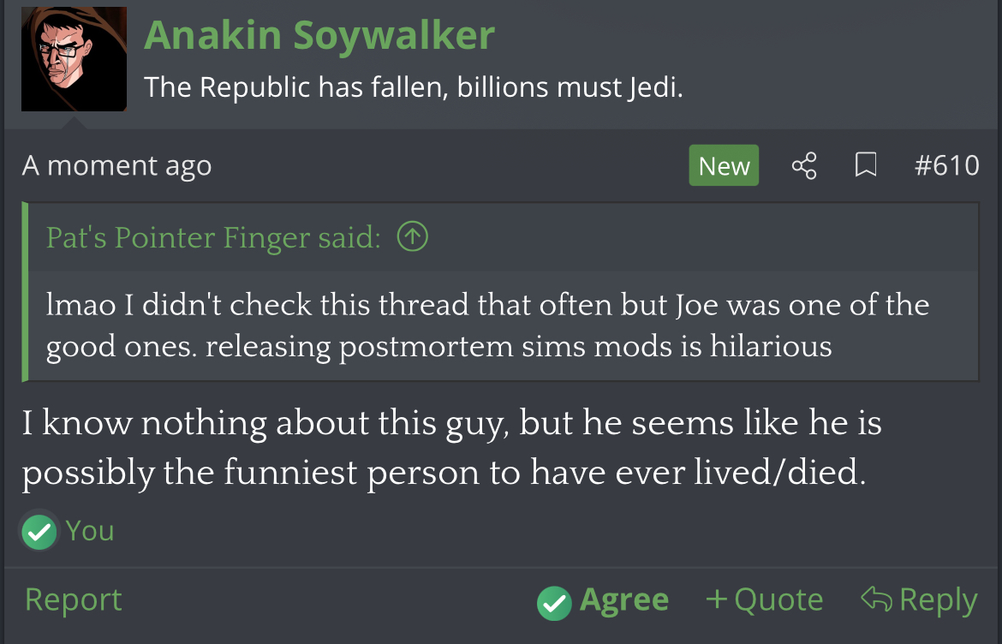Image resolution: width=1002 pixels, height=644 pixels.
Task: Click the up-arrow icon beside quoted username
Action: (x=412, y=237)
